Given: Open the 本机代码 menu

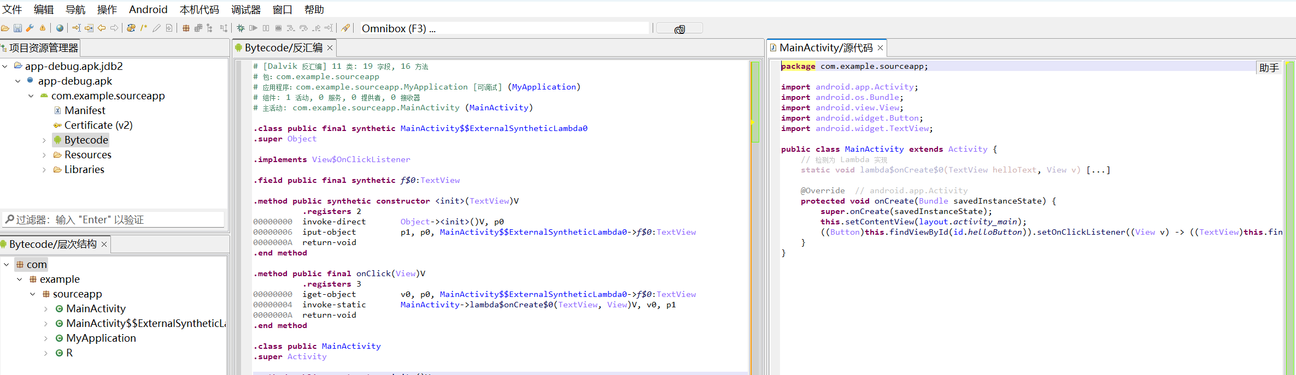Looking at the screenshot, I should pyautogui.click(x=200, y=10).
